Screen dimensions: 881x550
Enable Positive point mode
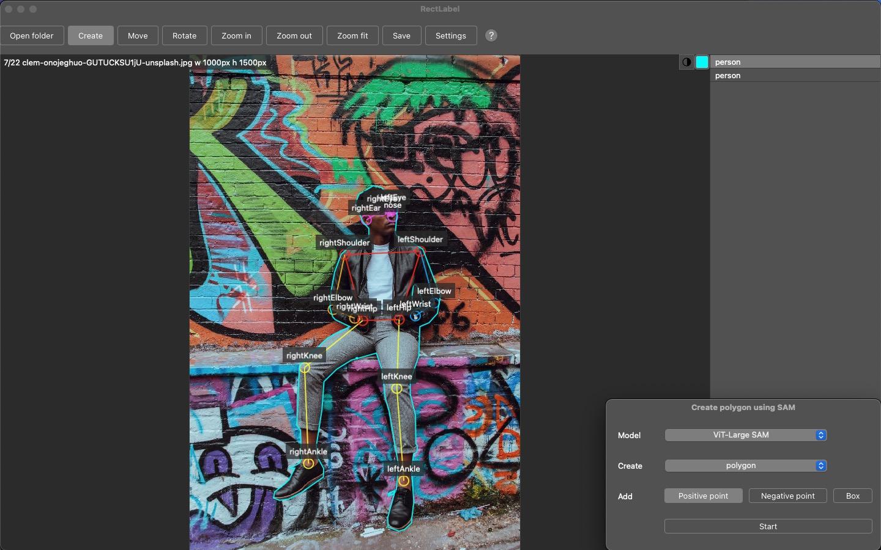(703, 496)
